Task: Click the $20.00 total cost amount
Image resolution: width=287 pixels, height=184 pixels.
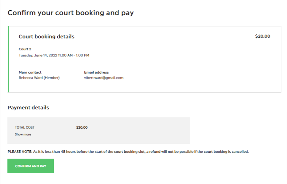Action: (82, 127)
